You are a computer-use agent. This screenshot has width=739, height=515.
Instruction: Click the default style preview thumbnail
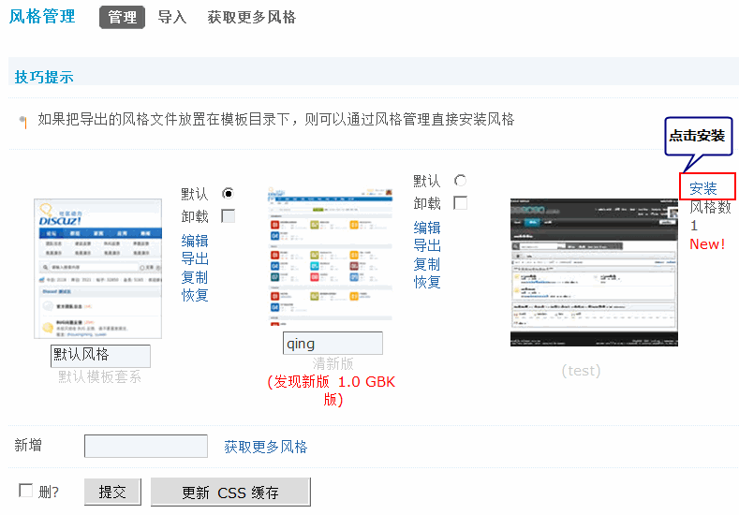(x=96, y=268)
